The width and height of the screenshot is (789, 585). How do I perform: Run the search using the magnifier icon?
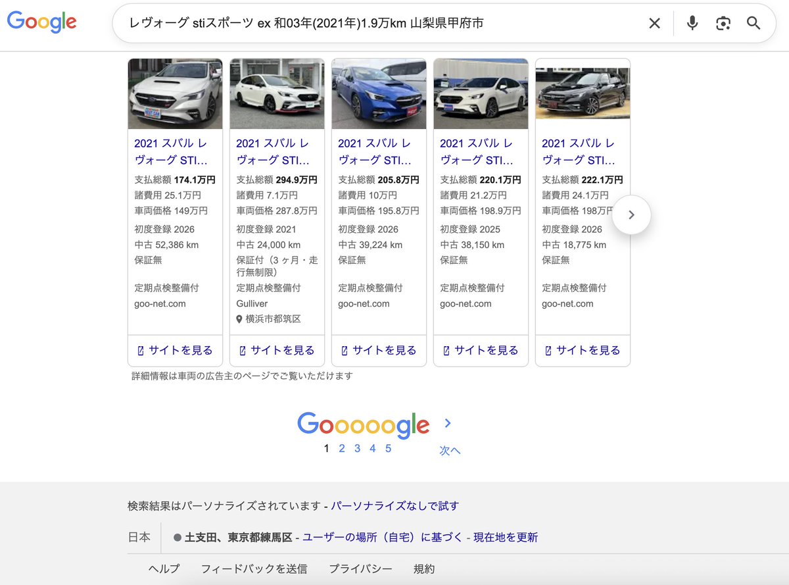753,23
